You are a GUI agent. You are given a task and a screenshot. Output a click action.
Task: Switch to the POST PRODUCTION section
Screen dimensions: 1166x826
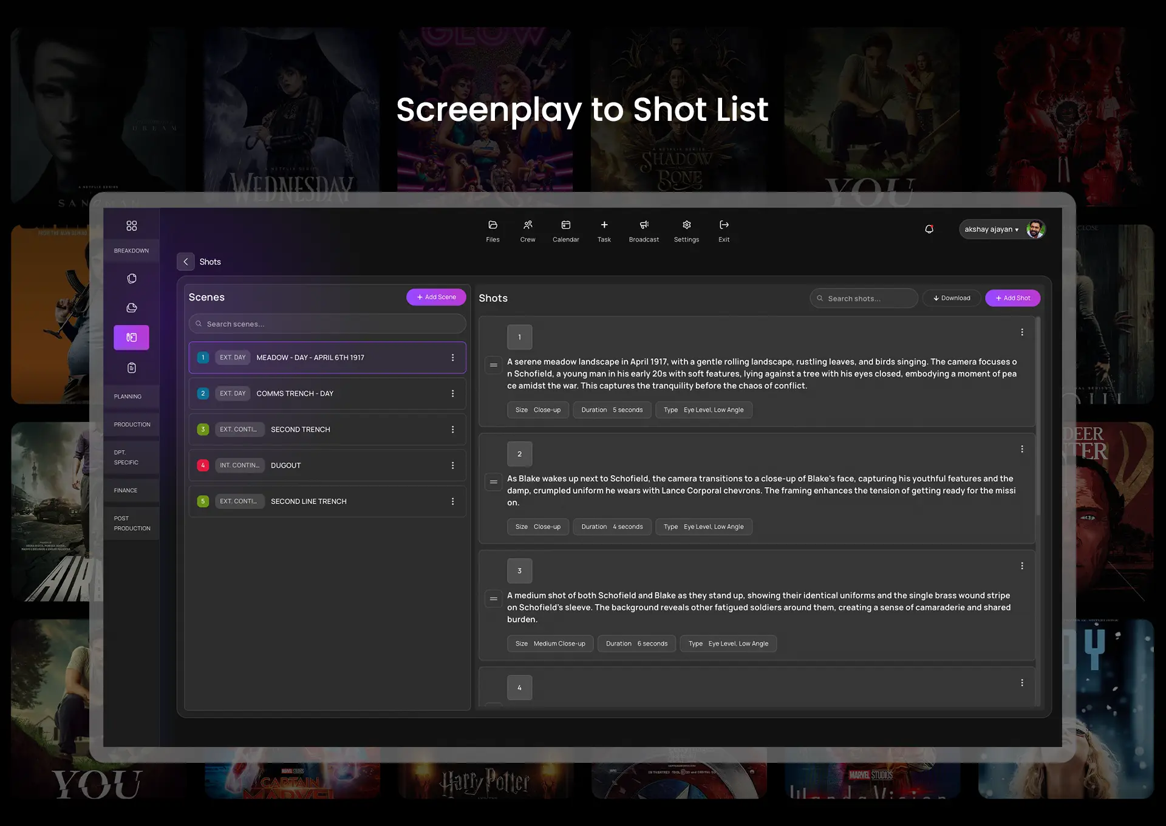(x=131, y=523)
